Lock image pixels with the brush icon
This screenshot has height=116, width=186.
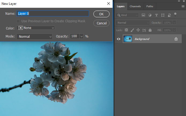[x=132, y=30]
